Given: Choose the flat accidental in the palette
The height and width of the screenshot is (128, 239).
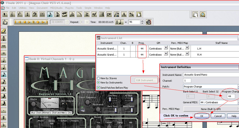Looking at the screenshot, I should click(4, 125).
